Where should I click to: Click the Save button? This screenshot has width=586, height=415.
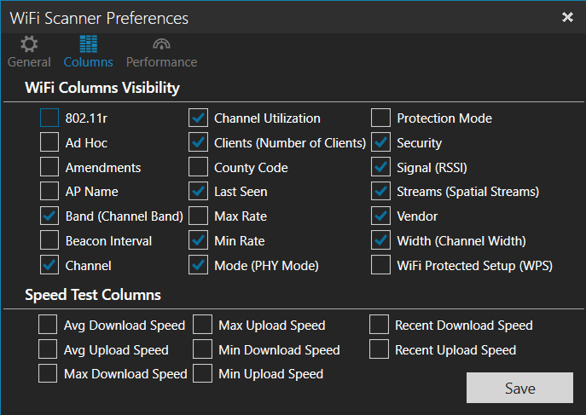click(519, 388)
